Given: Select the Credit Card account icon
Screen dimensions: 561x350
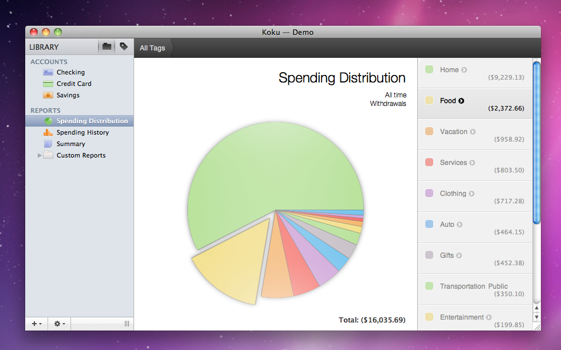Looking at the screenshot, I should click(48, 84).
